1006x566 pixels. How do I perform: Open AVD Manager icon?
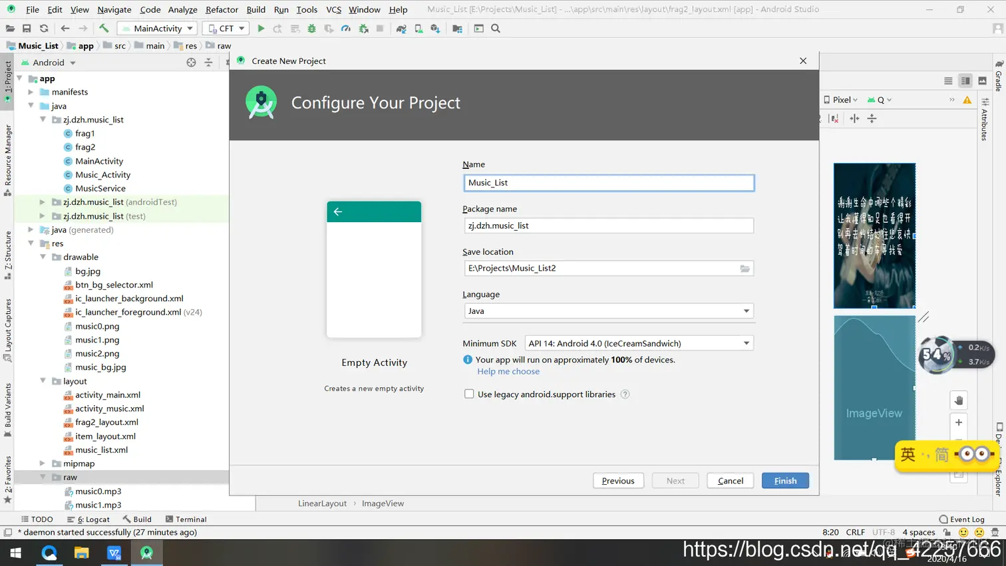[419, 29]
